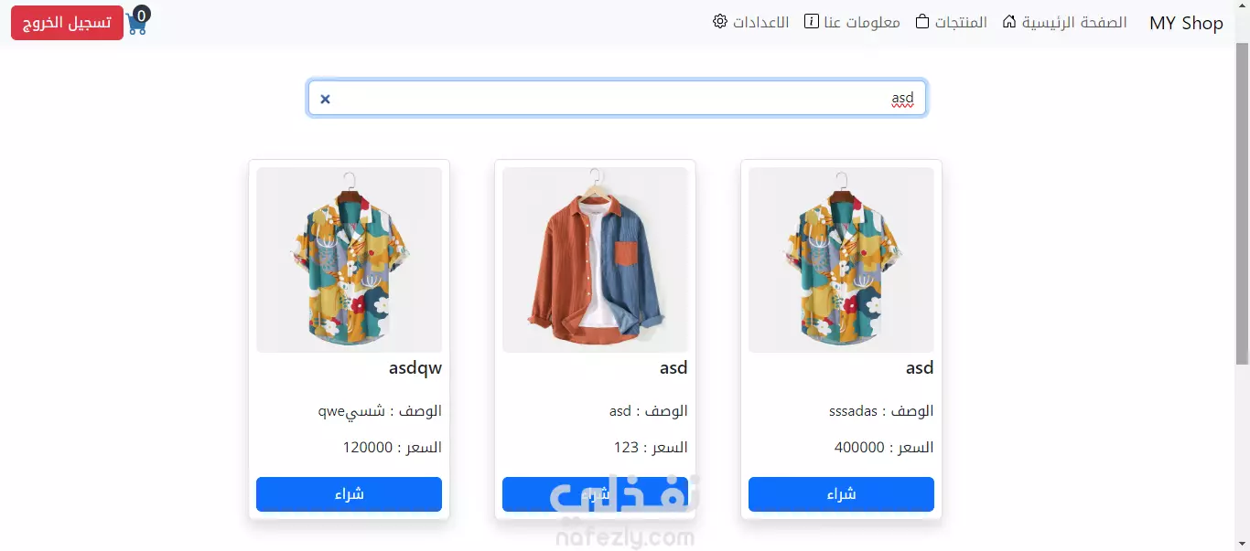Focus the search field containing asd

(x=618, y=98)
